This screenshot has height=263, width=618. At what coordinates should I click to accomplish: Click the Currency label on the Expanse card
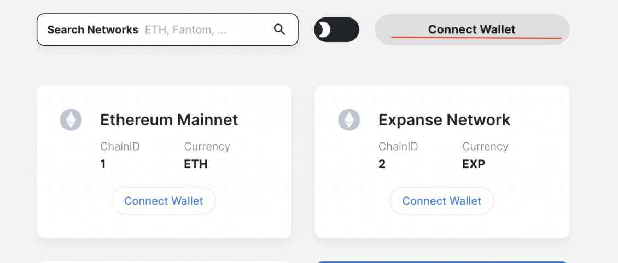[x=485, y=146]
